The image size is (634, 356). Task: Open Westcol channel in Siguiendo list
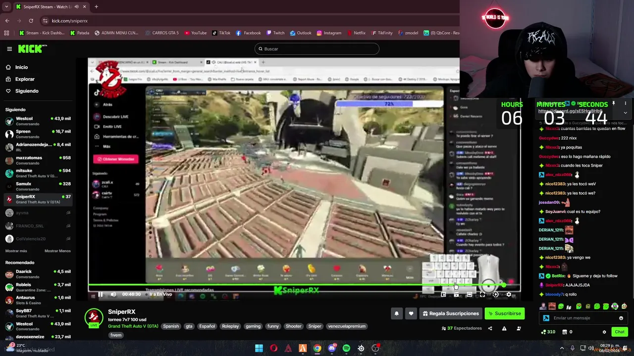click(38, 121)
